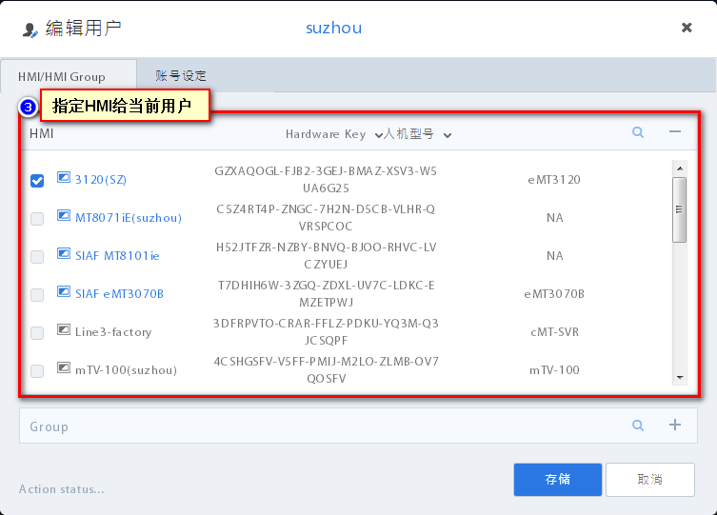This screenshot has width=717, height=515.
Task: Click the 存储 save button
Action: (x=557, y=480)
